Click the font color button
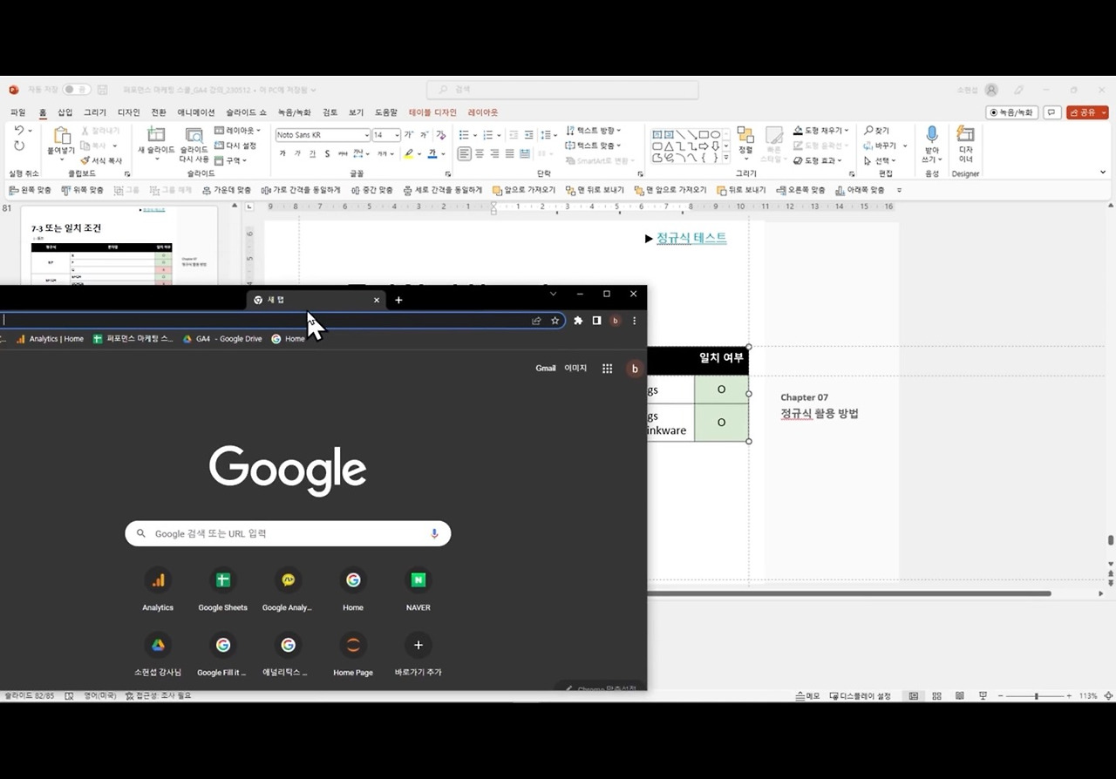 point(432,154)
